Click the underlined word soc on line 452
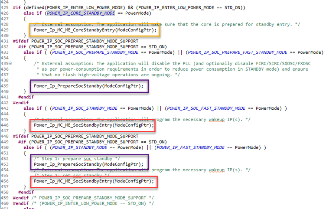Screen dimensions: 326x209 pyautogui.click(x=88, y=159)
